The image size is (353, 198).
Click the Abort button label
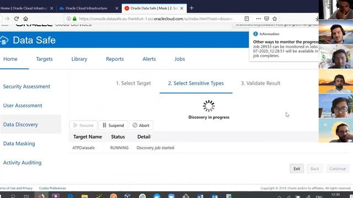click(144, 125)
